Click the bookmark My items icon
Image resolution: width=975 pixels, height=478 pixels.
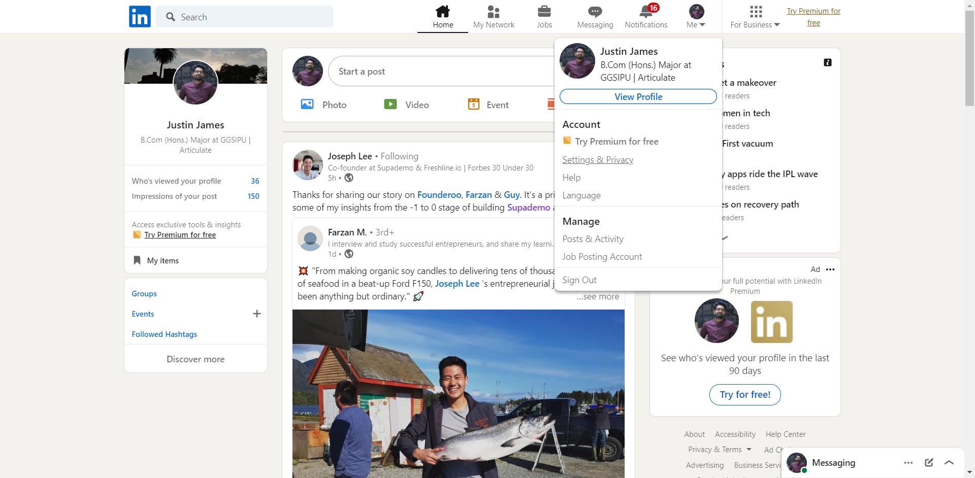click(x=137, y=260)
